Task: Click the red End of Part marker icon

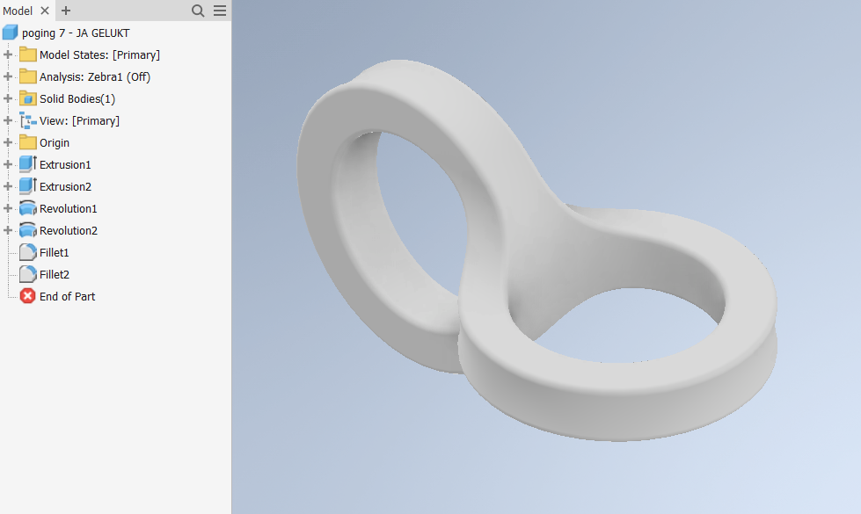Action: [x=27, y=296]
